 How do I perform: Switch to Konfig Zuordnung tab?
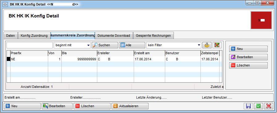pos(34,36)
